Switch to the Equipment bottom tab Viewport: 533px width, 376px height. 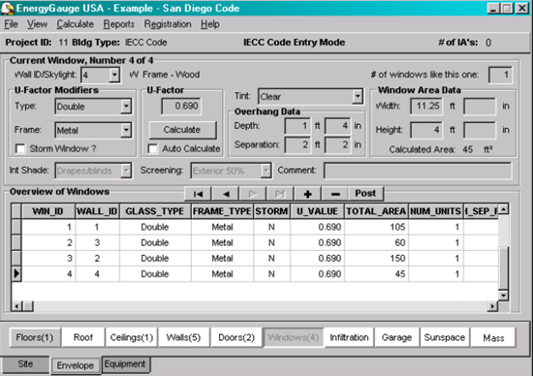coord(125,364)
